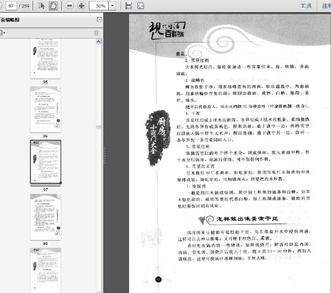Click the page heading 怎样做出味美煮干丝
Image resolution: width=331 pixels, height=293 pixels.
click(247, 219)
